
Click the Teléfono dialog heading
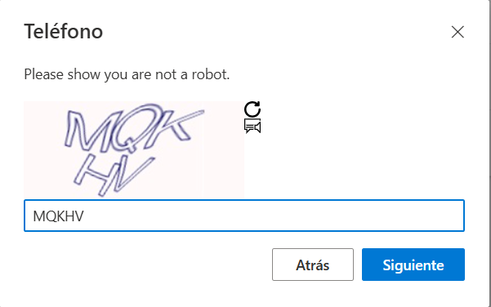click(x=64, y=31)
